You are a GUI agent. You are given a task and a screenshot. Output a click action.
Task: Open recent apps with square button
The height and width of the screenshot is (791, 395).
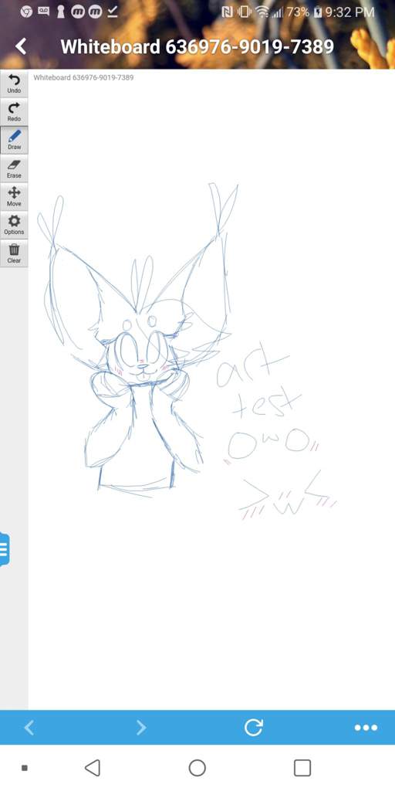tap(302, 768)
